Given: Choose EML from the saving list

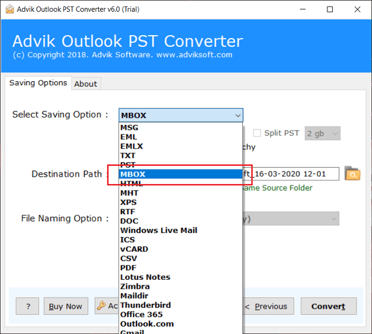Looking at the screenshot, I should click(181, 137).
